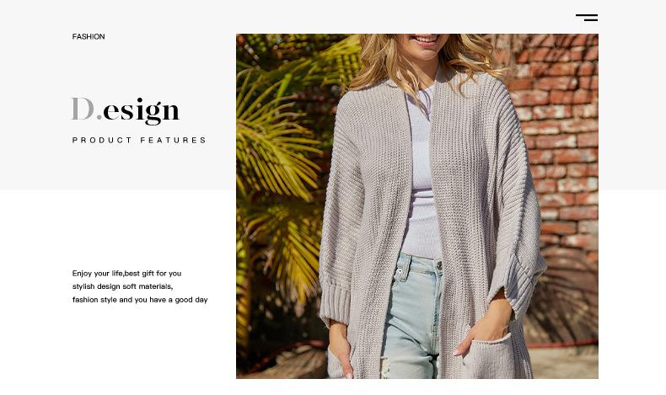Click the FASHION label at top left
The image size is (666, 395).
click(89, 36)
